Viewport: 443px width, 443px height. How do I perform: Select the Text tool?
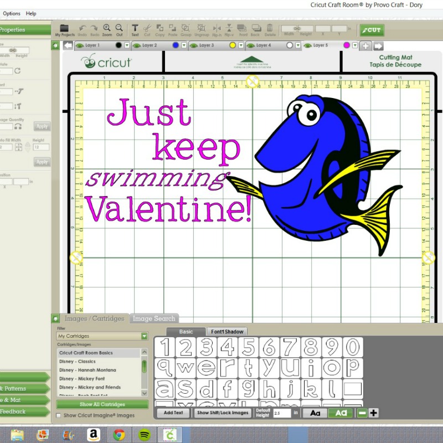135,30
